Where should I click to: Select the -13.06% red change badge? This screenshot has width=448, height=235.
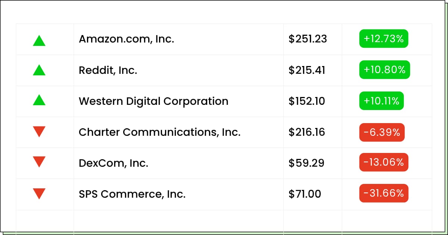(384, 162)
